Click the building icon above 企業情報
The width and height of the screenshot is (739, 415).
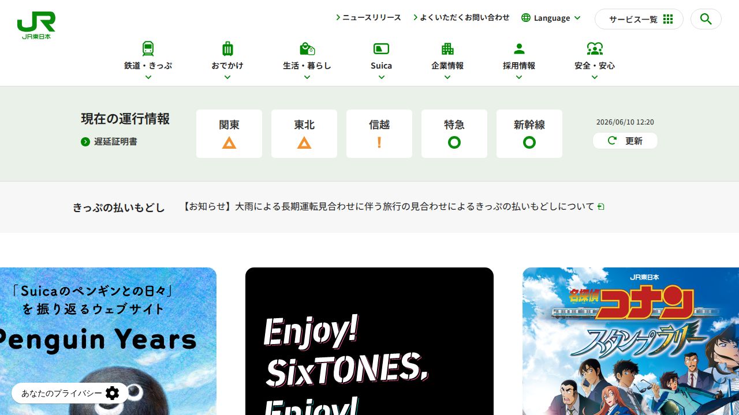click(x=447, y=48)
